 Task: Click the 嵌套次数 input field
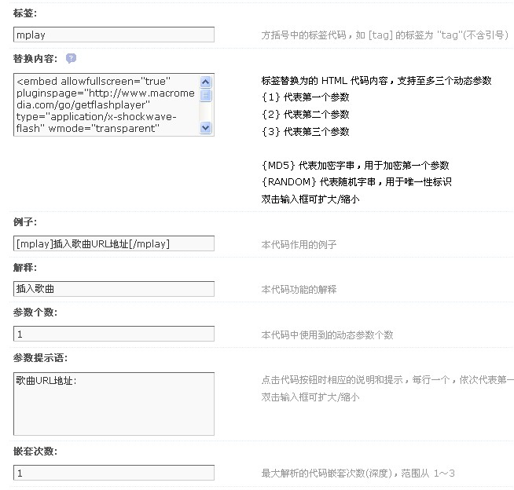(x=114, y=473)
